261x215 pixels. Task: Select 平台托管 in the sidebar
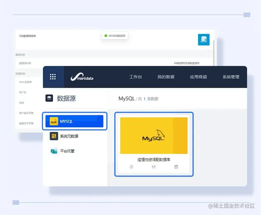(x=67, y=151)
